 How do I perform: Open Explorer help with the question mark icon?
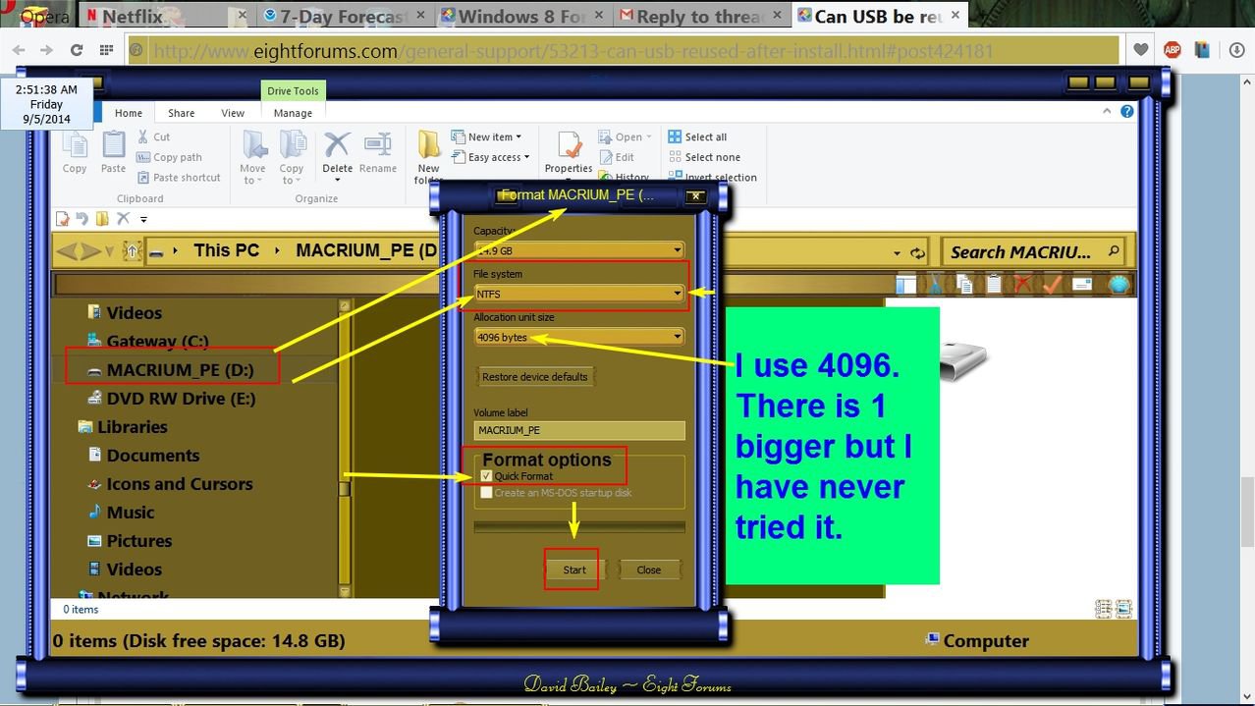pos(1127,112)
